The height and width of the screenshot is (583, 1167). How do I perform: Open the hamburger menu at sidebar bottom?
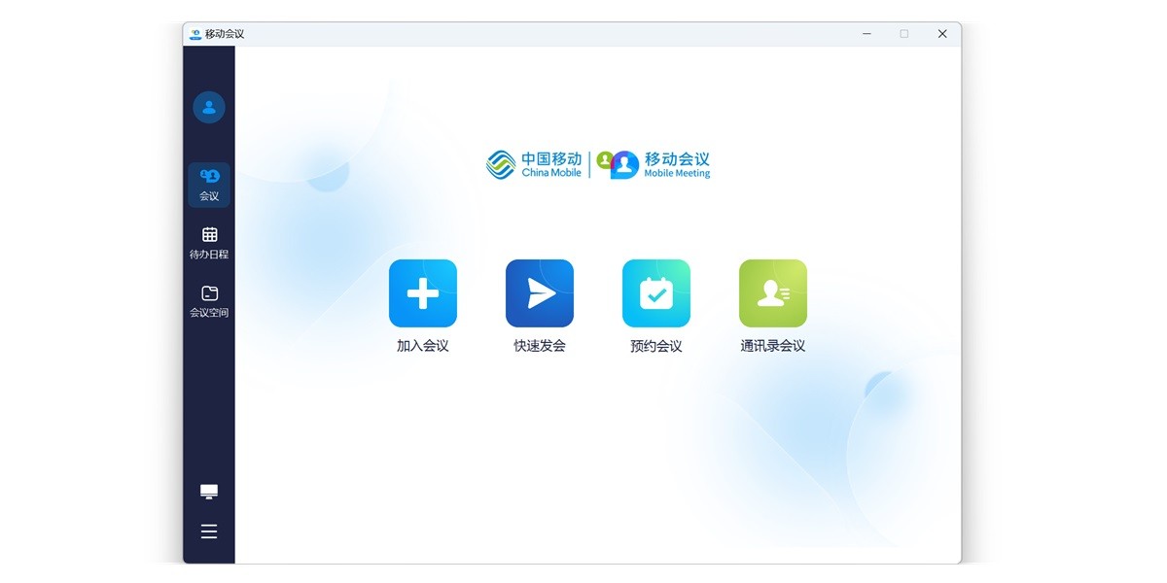click(209, 532)
